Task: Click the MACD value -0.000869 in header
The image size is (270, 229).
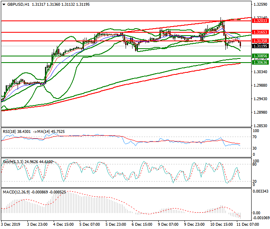Action: (39, 192)
